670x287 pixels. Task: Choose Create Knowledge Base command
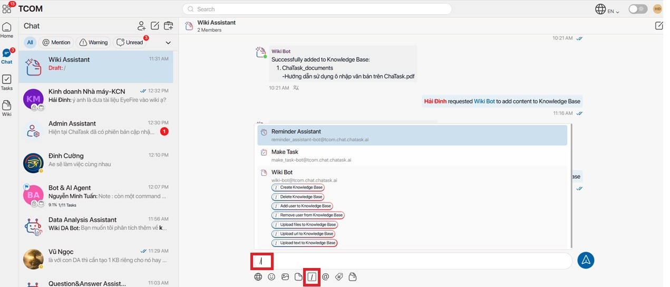(x=298, y=187)
